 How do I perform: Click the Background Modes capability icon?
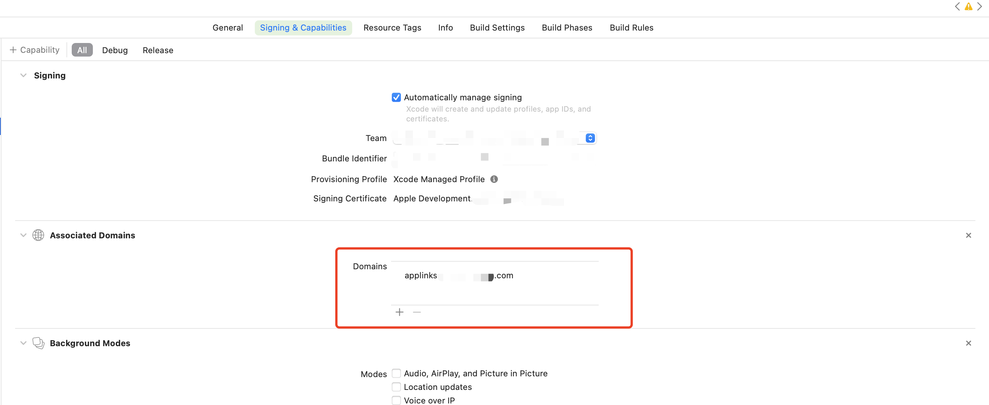[x=39, y=343]
